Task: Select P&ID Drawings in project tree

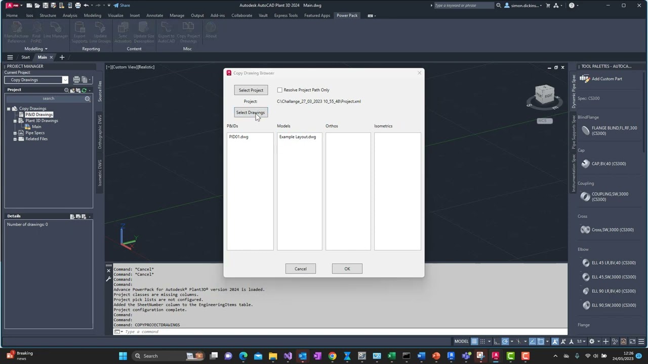Action: pyautogui.click(x=39, y=115)
